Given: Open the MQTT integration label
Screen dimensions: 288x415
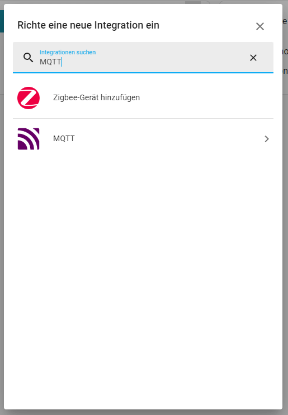Looking at the screenshot, I should (x=64, y=138).
